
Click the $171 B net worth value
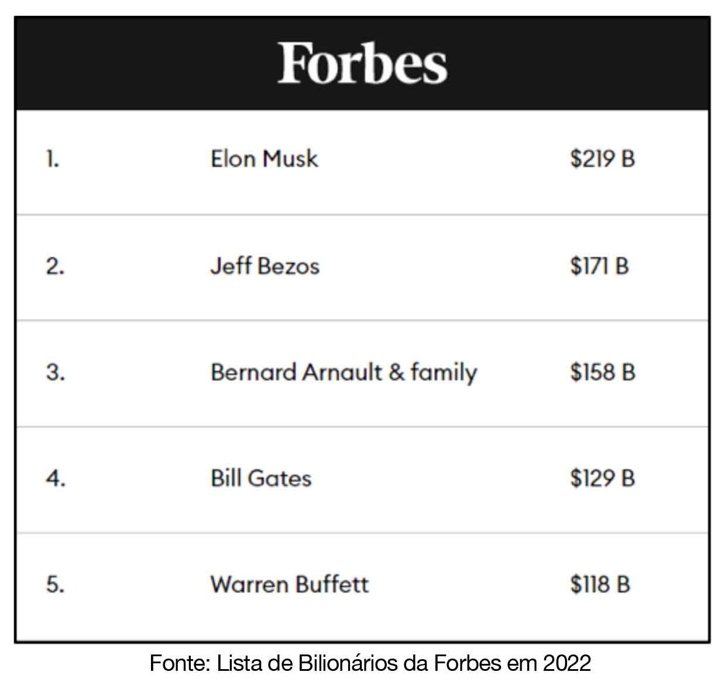(x=600, y=266)
